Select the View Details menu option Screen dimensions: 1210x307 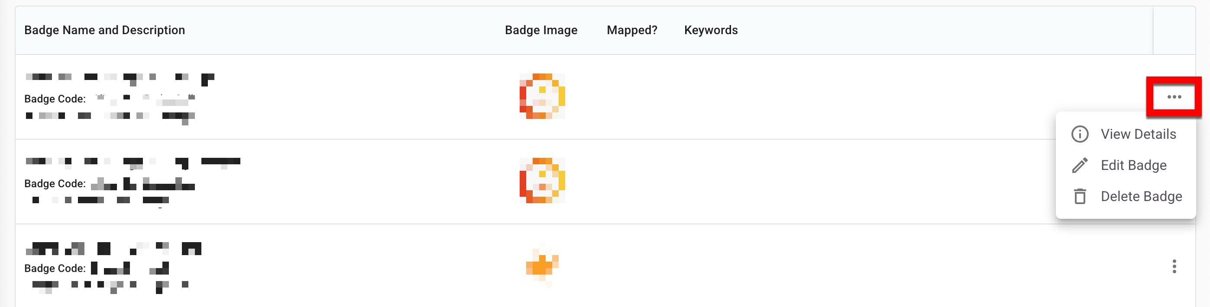coord(1138,134)
